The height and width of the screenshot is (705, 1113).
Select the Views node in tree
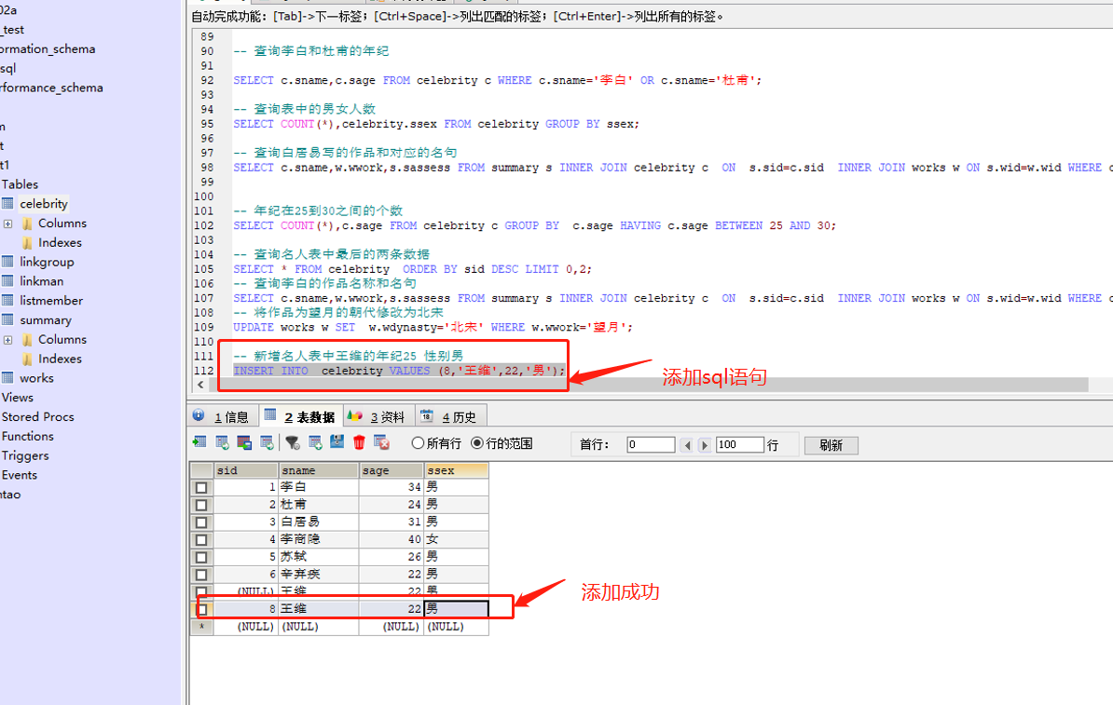18,398
